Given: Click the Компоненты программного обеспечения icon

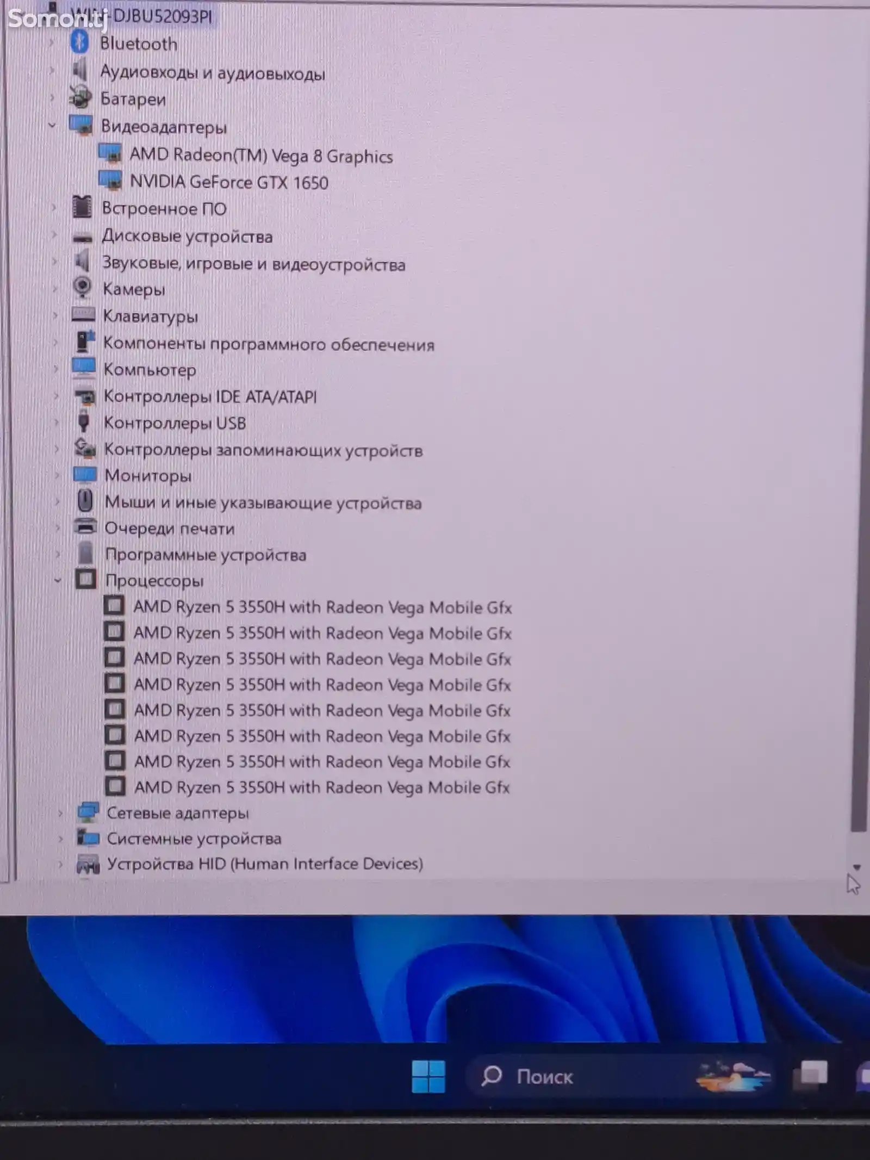Looking at the screenshot, I should point(85,341).
